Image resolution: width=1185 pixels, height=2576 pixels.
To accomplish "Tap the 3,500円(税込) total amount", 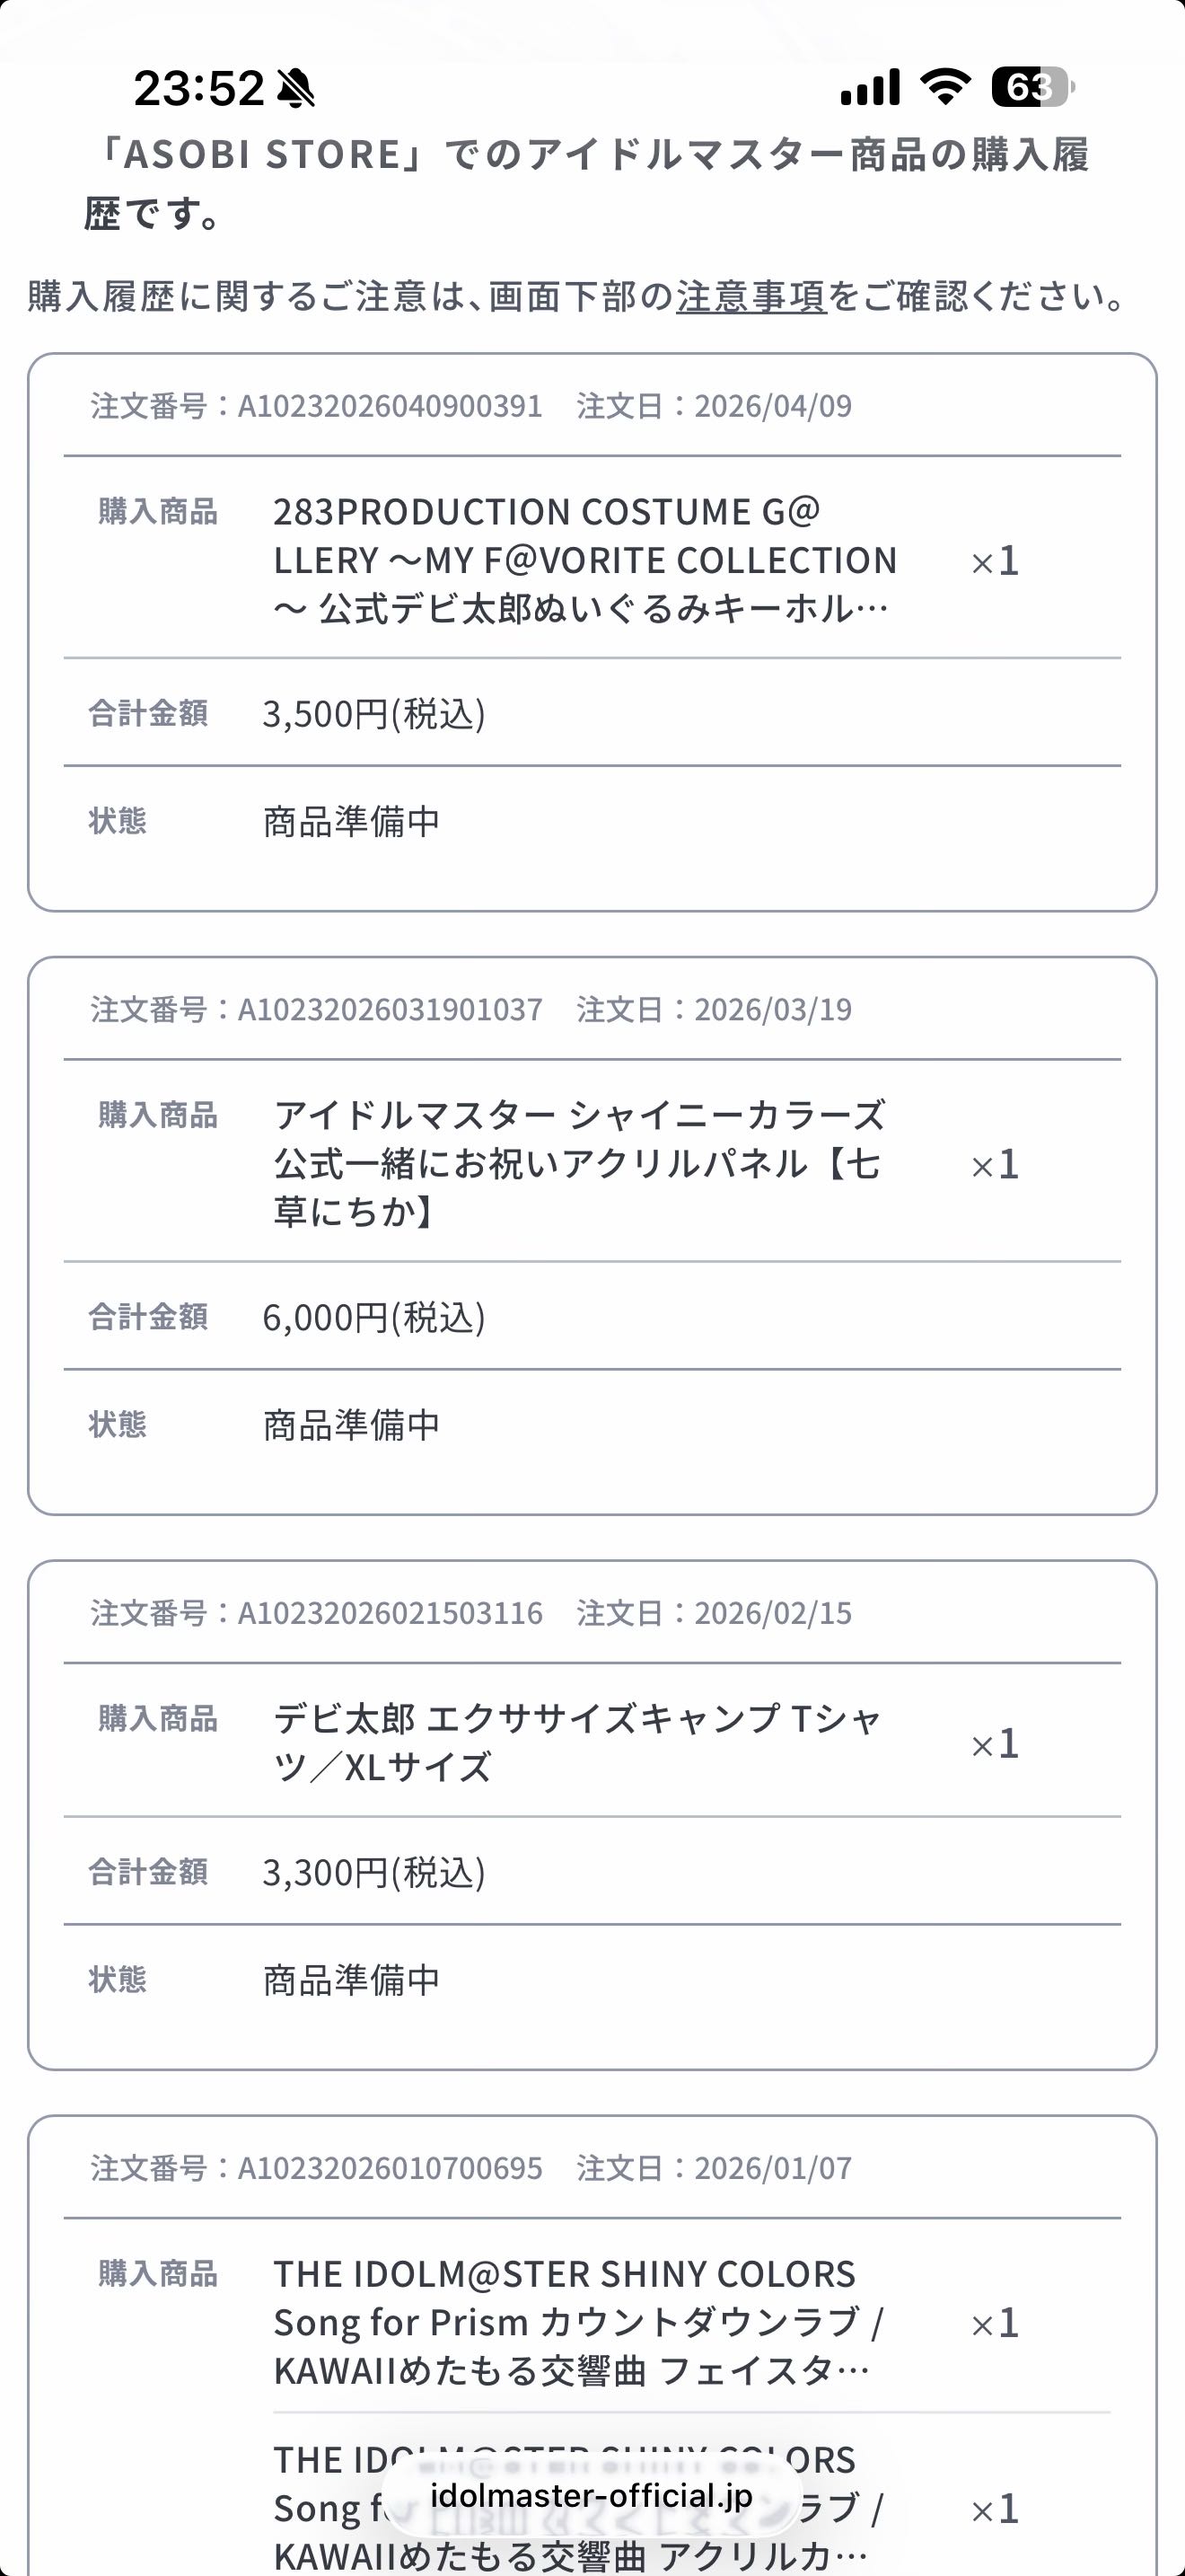I will point(373,714).
